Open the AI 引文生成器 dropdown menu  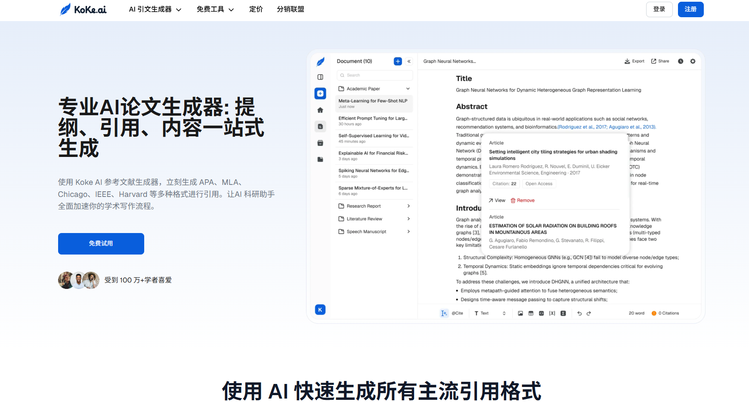tap(155, 9)
